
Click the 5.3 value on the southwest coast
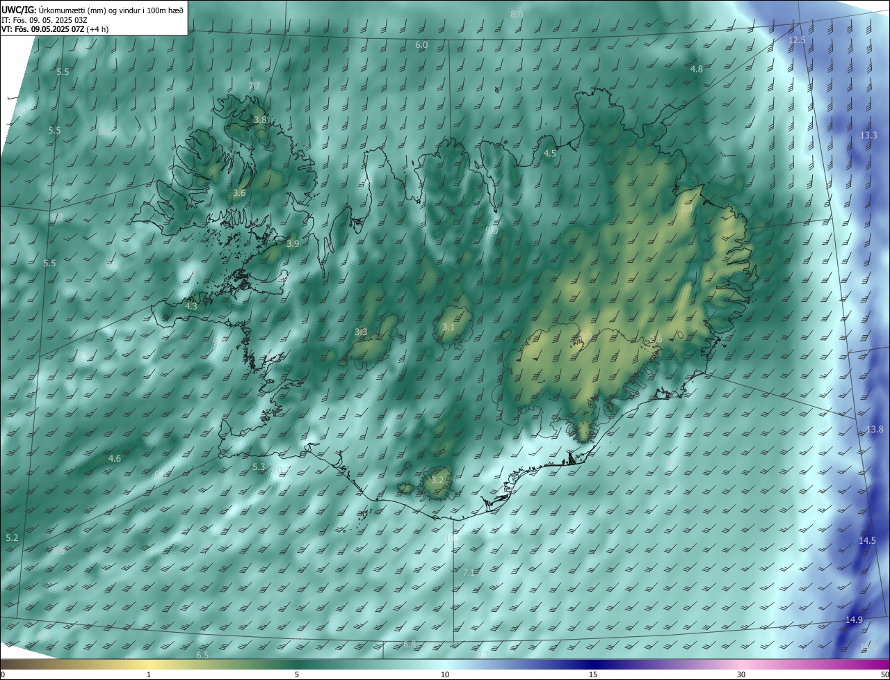click(x=259, y=467)
